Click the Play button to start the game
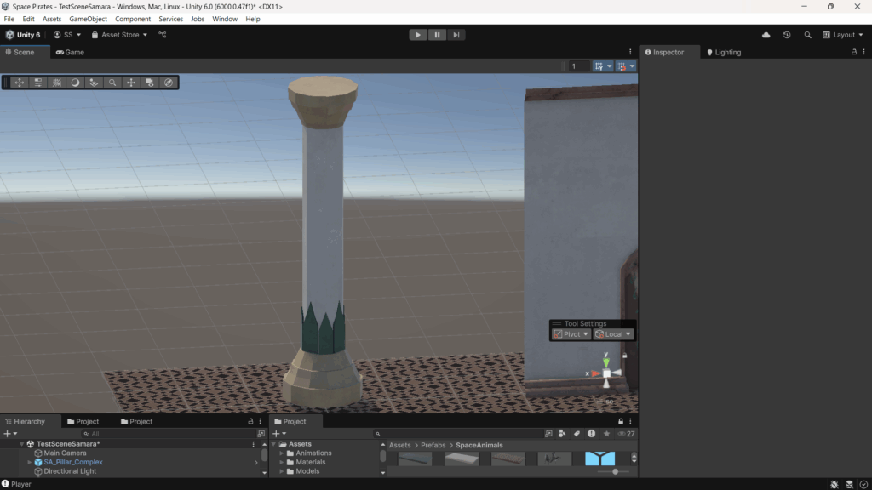 pos(417,35)
